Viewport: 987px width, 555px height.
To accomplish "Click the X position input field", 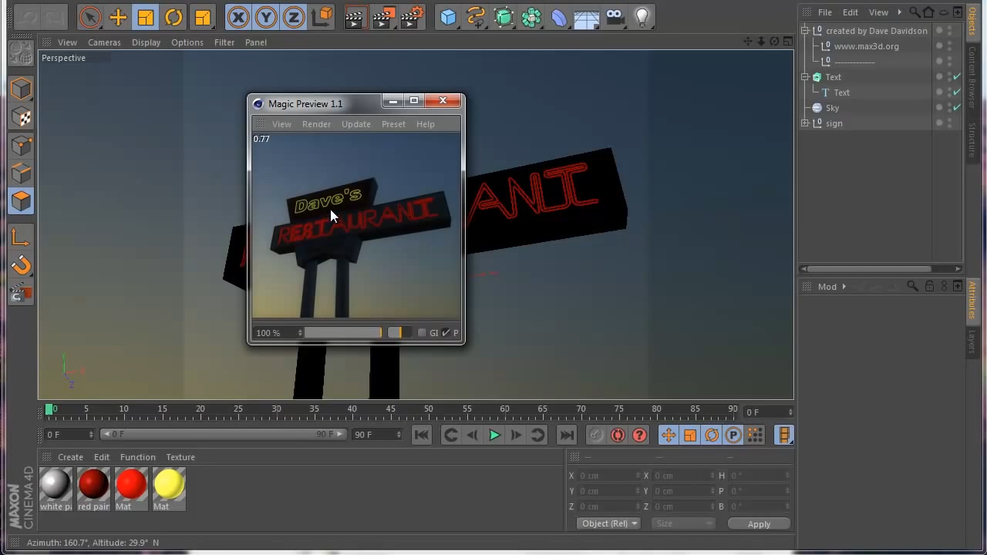I will tap(605, 476).
